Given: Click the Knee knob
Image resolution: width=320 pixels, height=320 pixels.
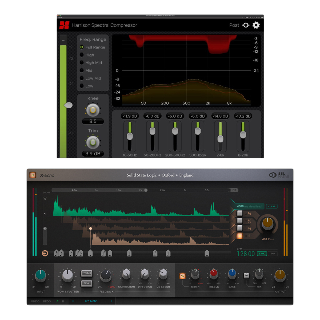Looking at the screenshot, I should pos(93,110).
